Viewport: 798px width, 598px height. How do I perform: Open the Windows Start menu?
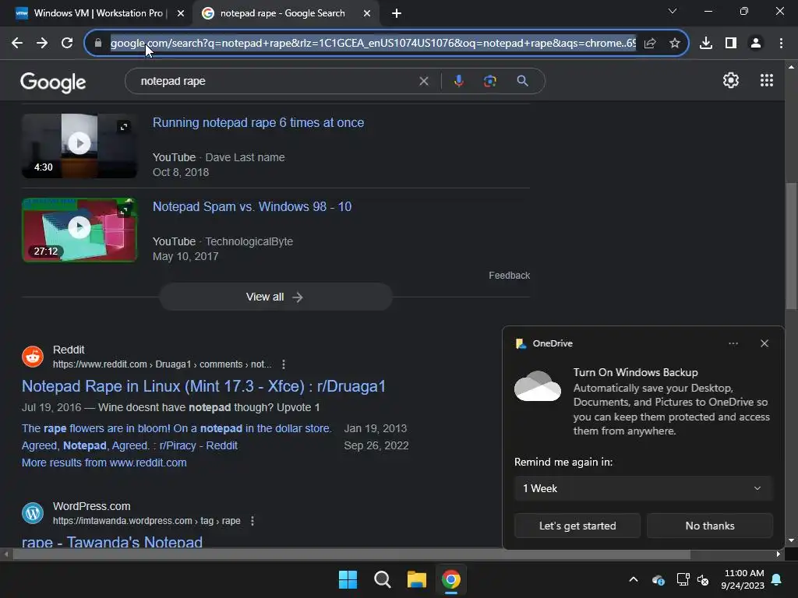[x=348, y=579]
